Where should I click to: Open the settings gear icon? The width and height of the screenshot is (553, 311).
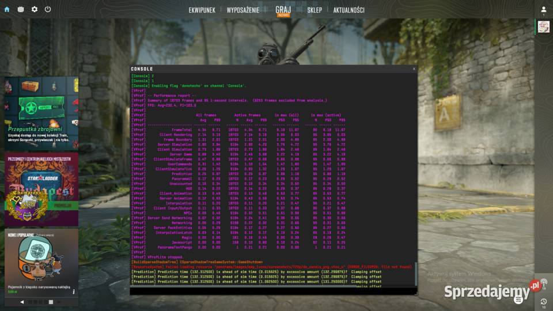pyautogui.click(x=34, y=9)
